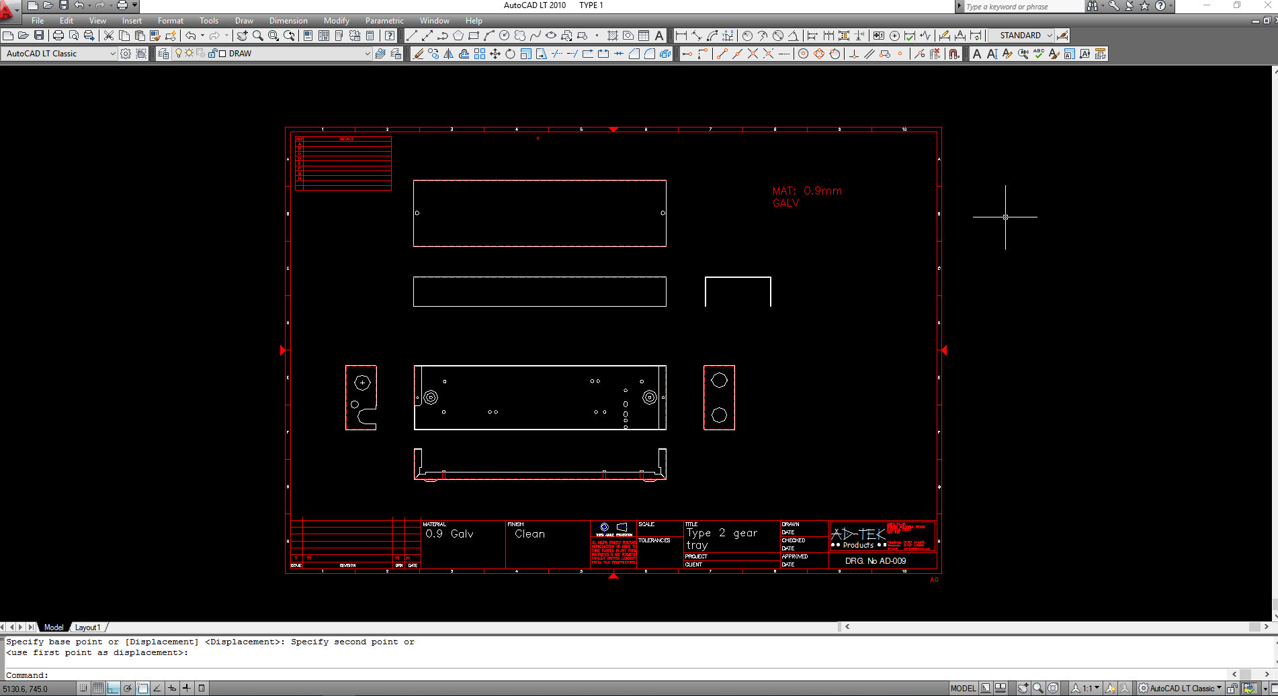1278x696 pixels.
Task: Click the Save icon in standard toolbar
Action: point(39,36)
